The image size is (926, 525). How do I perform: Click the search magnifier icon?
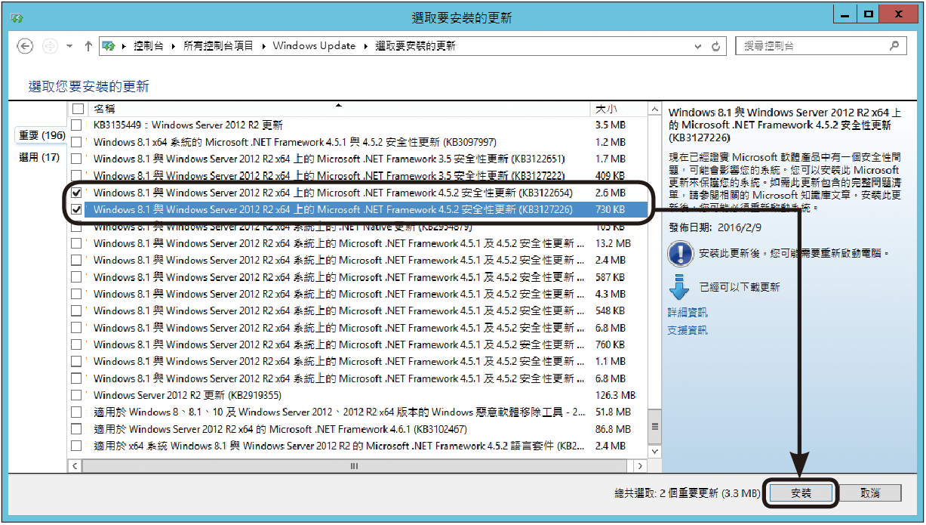click(x=894, y=45)
